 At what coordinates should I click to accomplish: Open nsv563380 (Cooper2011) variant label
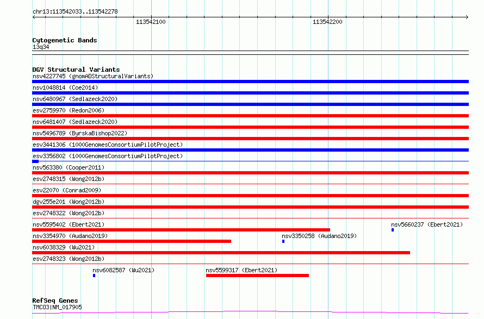pos(69,167)
